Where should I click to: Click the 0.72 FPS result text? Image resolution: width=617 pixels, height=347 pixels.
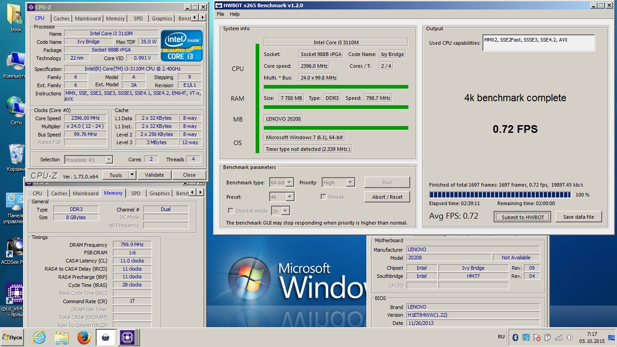pyautogui.click(x=515, y=129)
